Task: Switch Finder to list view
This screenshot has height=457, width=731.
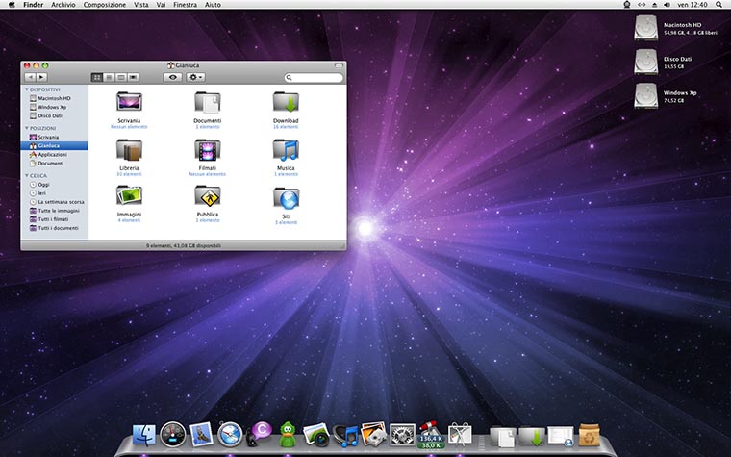Action: pyautogui.click(x=109, y=77)
